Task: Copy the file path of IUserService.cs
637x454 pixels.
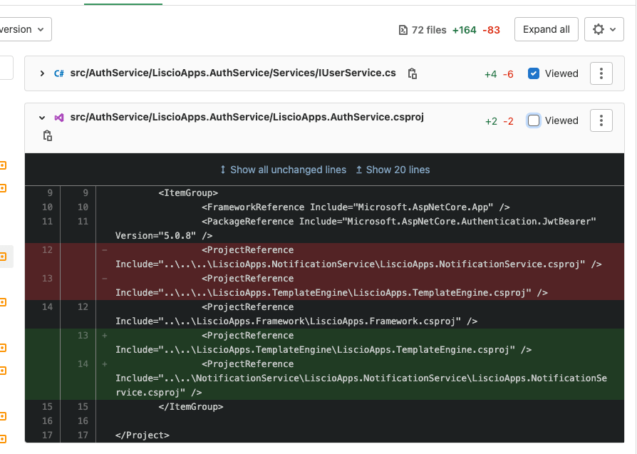Action: (x=412, y=73)
